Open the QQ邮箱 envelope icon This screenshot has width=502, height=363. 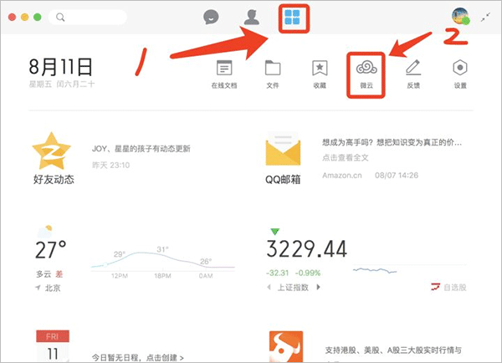click(283, 152)
